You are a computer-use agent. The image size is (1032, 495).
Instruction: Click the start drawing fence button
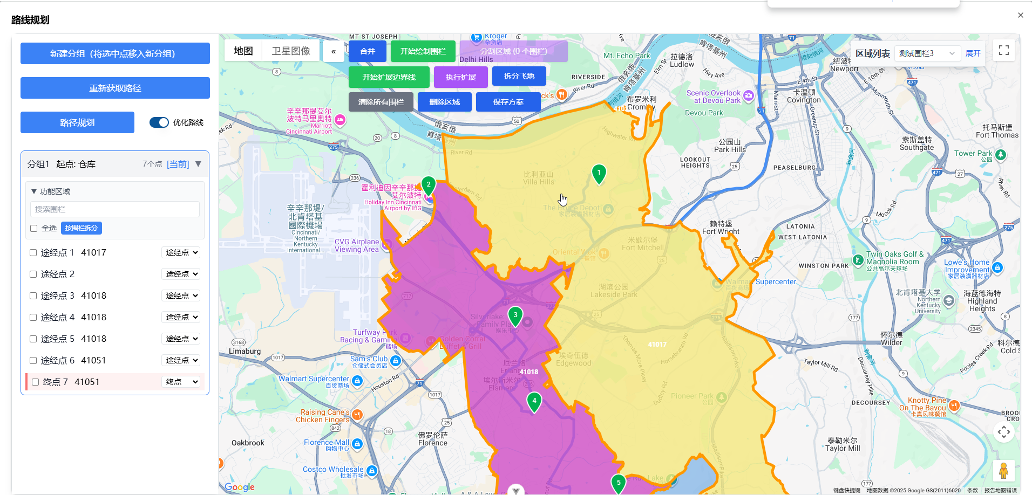coord(423,51)
